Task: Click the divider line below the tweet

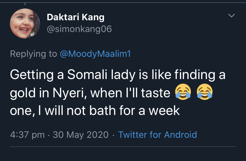Action: point(123,147)
